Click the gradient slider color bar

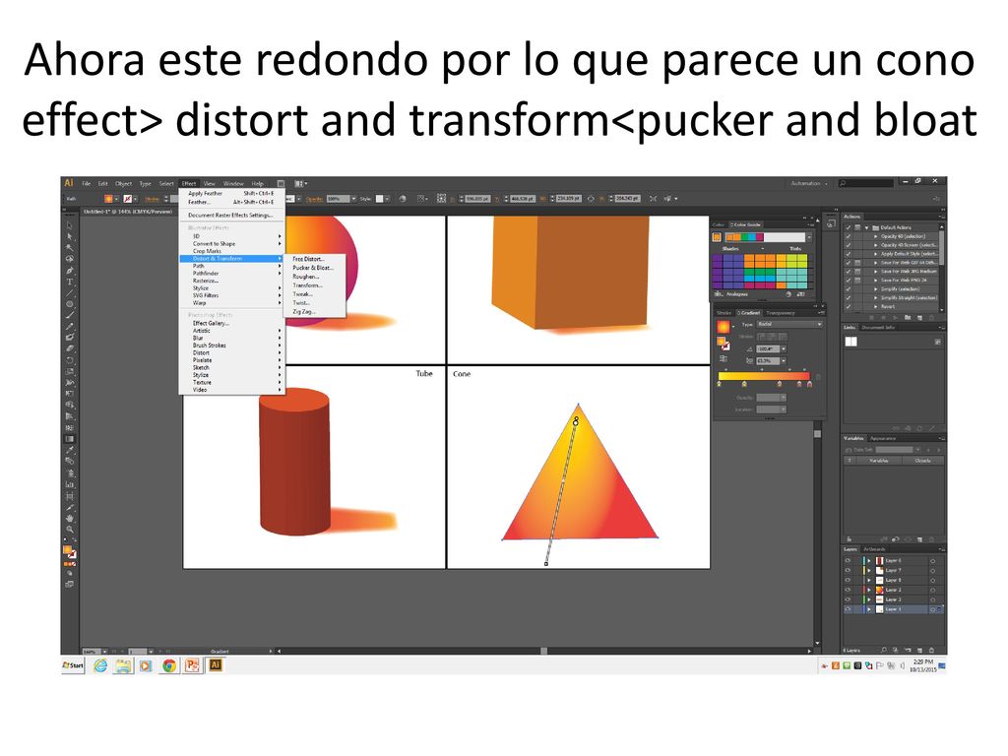click(x=764, y=376)
